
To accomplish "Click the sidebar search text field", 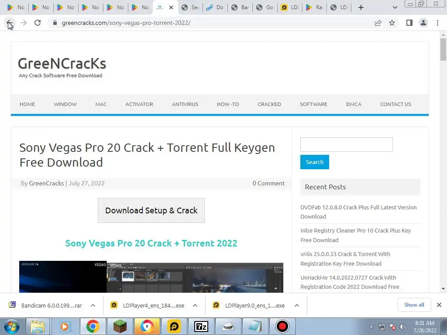I will pyautogui.click(x=346, y=145).
